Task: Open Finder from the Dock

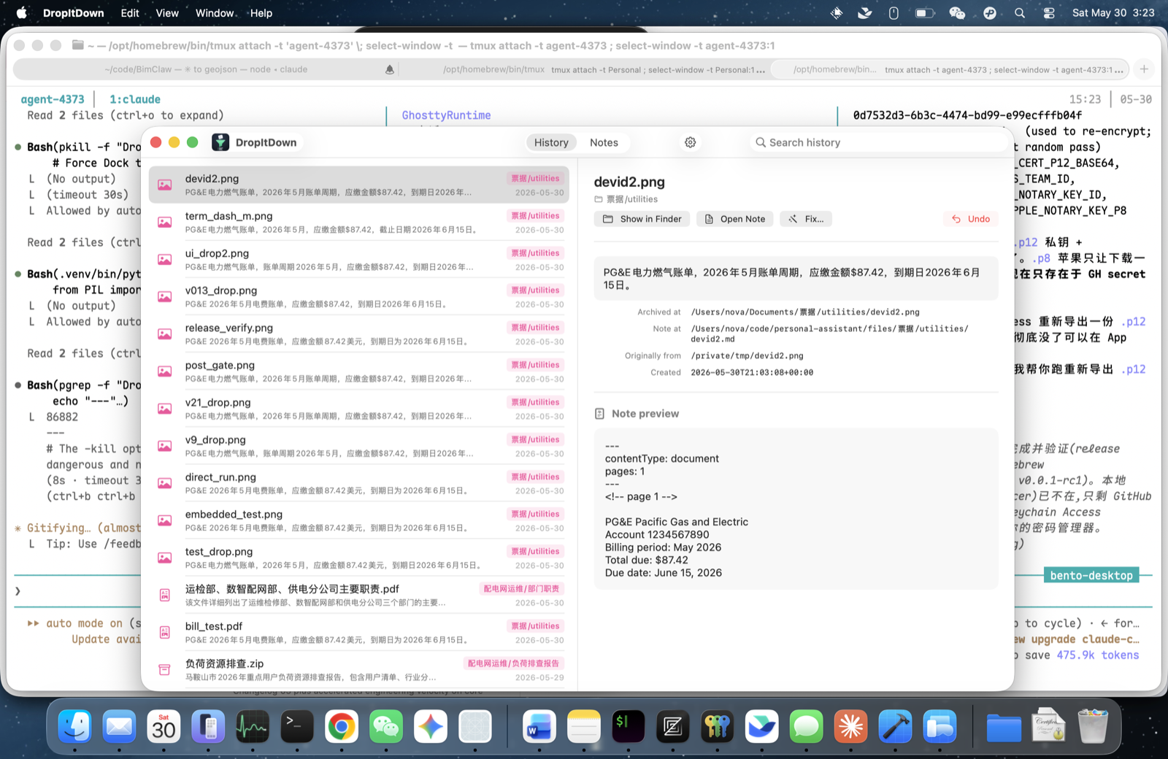Action: coord(74,727)
